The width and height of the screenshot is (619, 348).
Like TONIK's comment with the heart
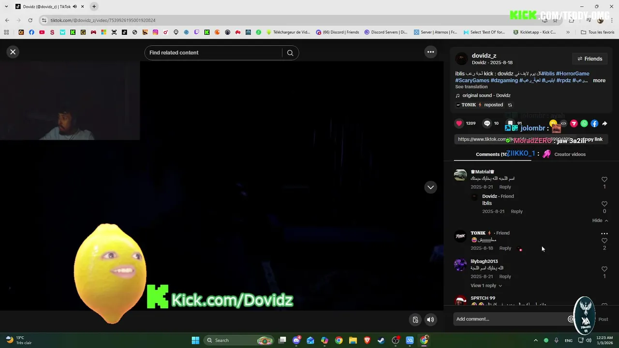click(x=604, y=241)
